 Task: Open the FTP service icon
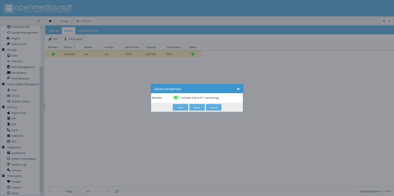pyautogui.click(x=8, y=118)
